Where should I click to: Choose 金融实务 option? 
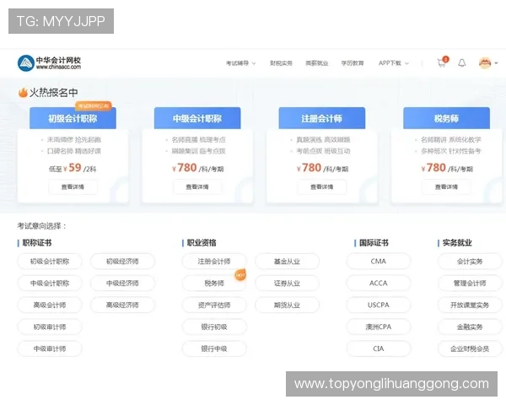pyautogui.click(x=470, y=327)
